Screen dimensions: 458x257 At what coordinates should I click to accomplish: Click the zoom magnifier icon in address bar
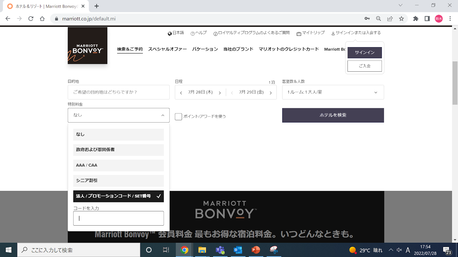coord(378,19)
